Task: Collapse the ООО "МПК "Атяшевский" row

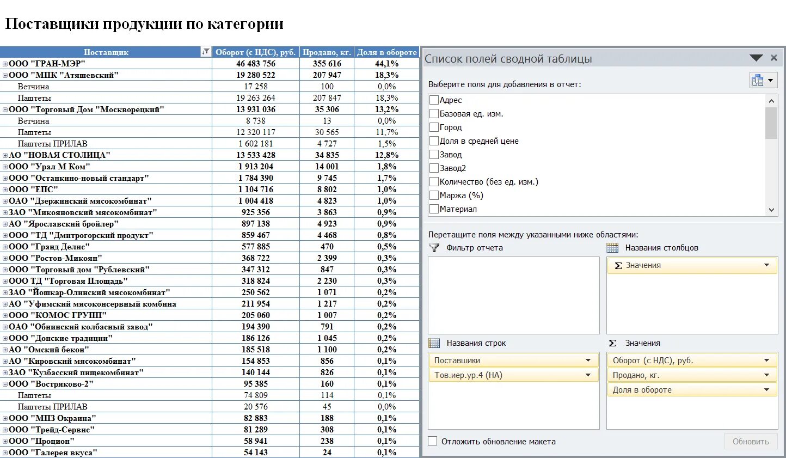Action: pyautogui.click(x=5, y=75)
